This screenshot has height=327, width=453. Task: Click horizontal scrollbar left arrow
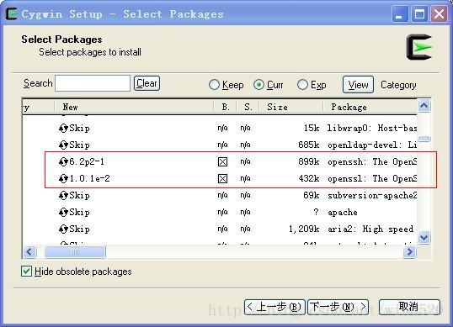(29, 251)
